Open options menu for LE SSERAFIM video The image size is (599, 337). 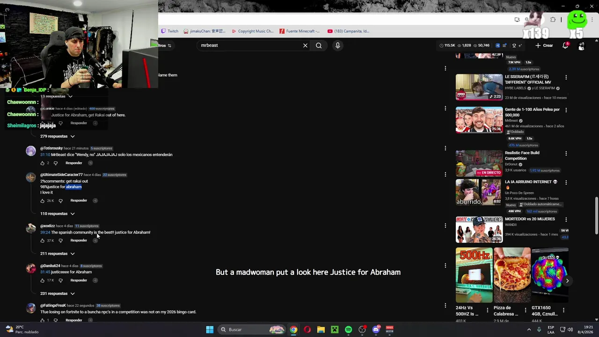click(566, 77)
